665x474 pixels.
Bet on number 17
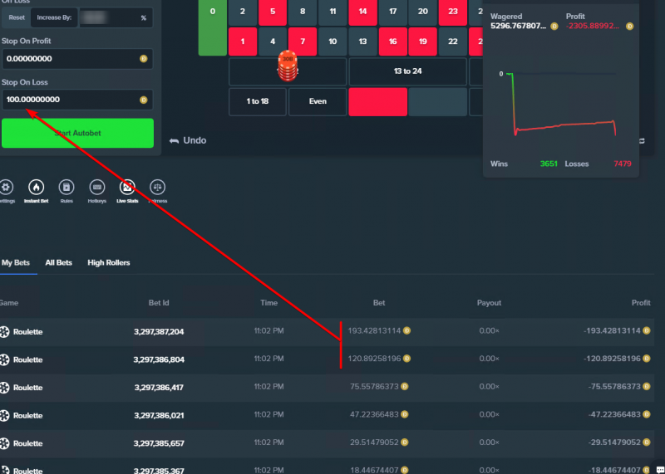point(392,12)
